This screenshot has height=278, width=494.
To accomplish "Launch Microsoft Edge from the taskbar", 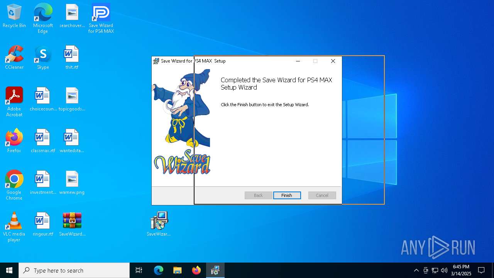I will pos(159,270).
